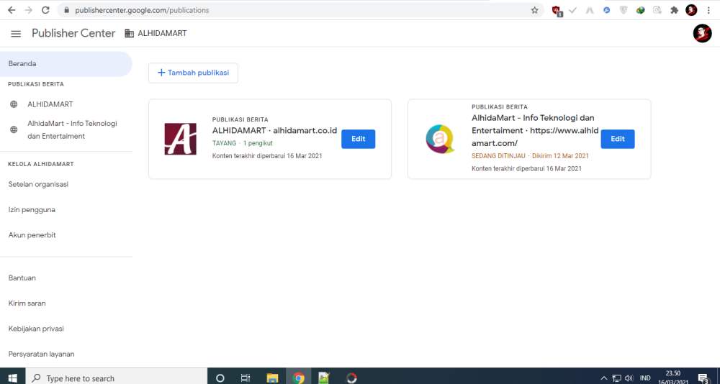720x384 pixels.
Task: Open Persyaratan layanan link
Action: click(41, 355)
